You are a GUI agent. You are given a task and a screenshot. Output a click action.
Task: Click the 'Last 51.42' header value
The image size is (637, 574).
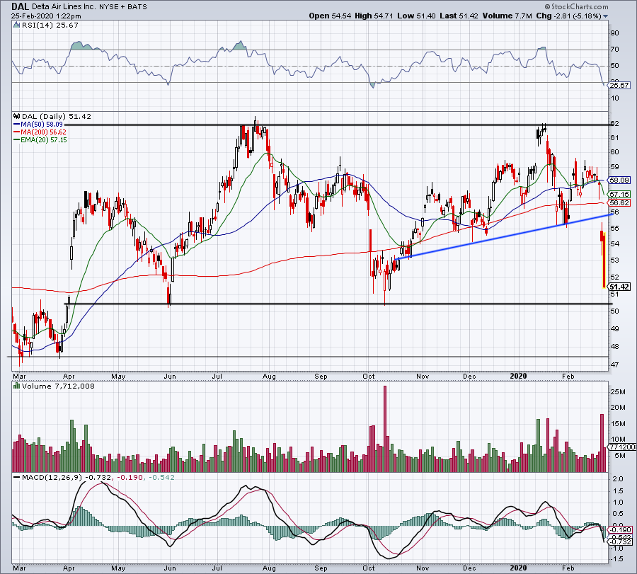[459, 16]
